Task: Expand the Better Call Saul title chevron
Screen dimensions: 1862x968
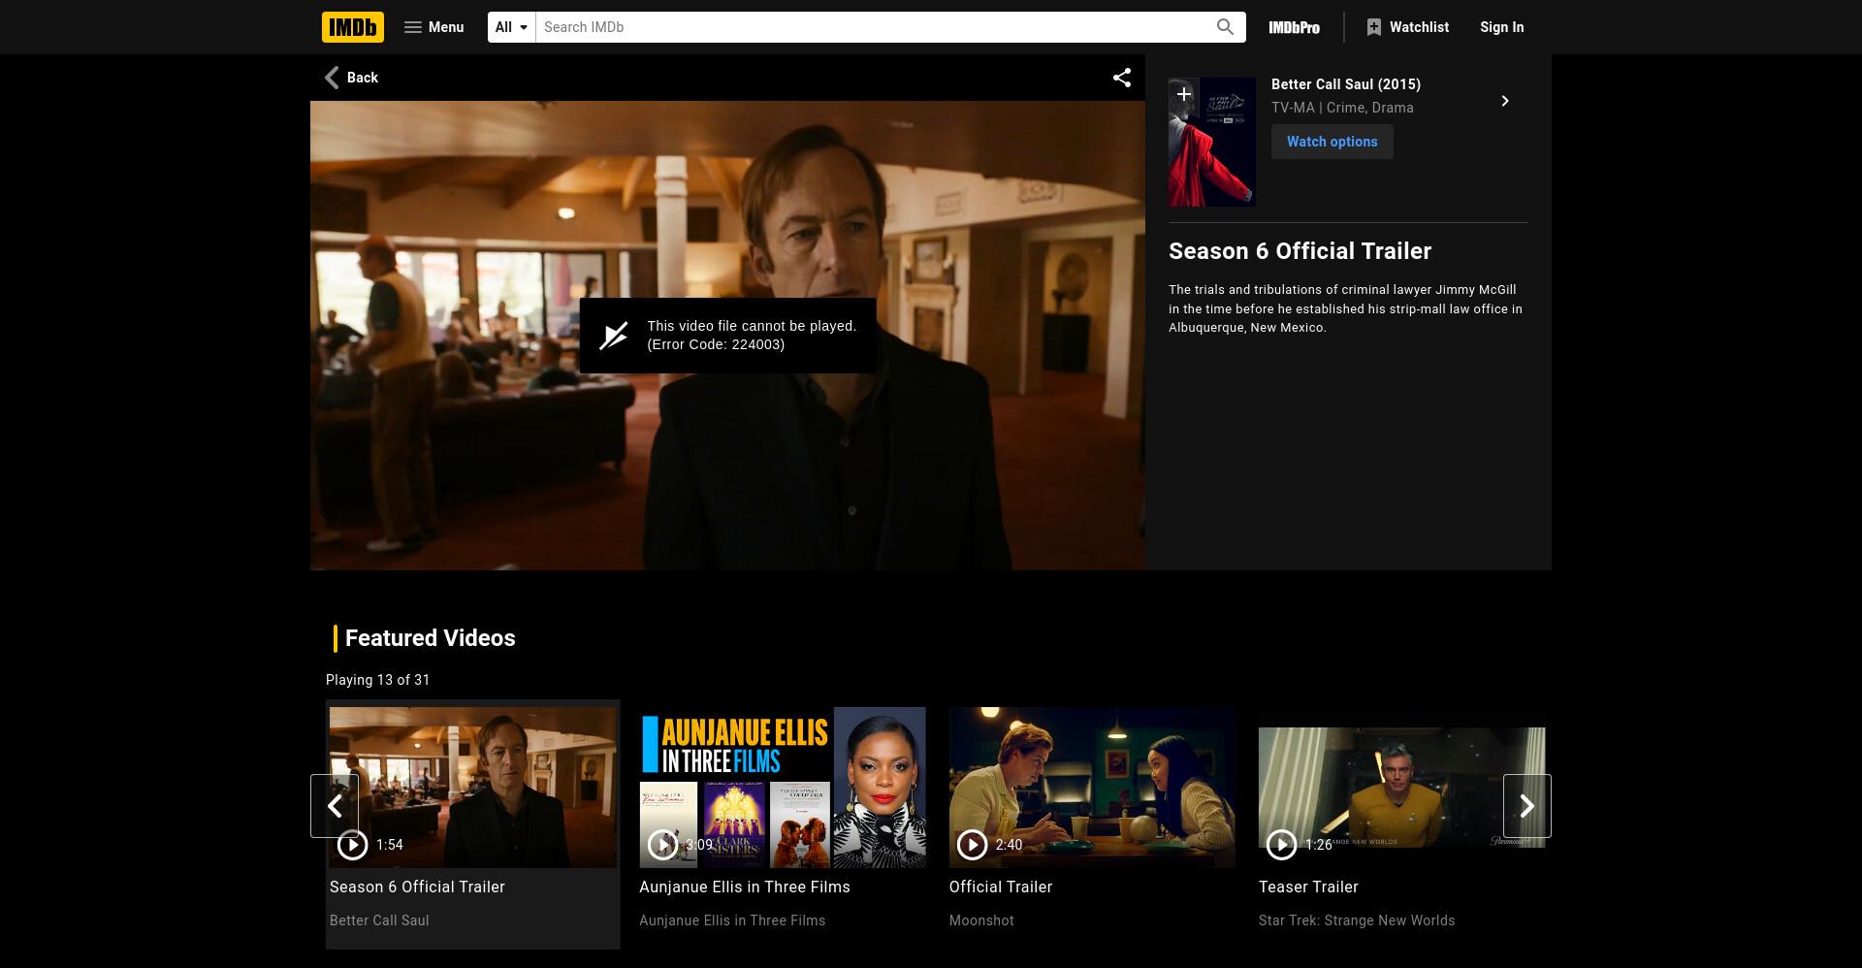Action: tap(1505, 101)
